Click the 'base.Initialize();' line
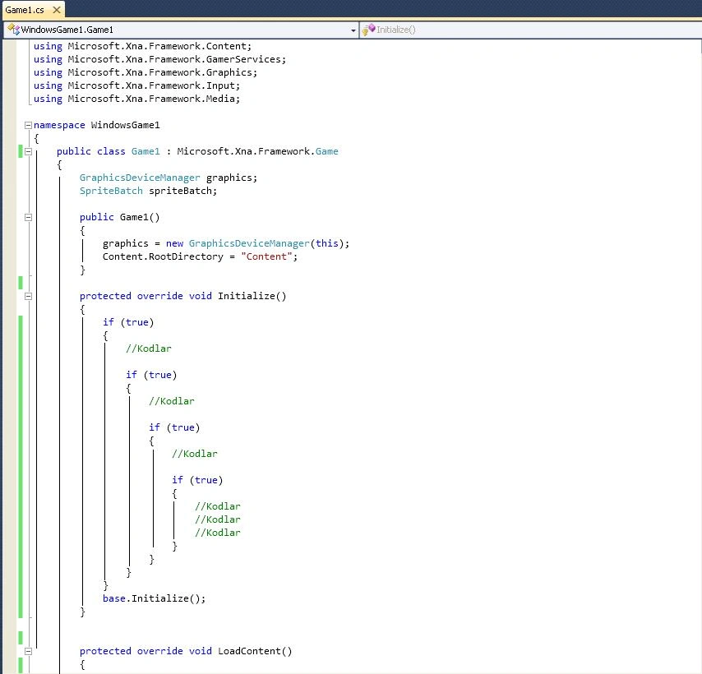This screenshot has height=674, width=702. click(154, 598)
